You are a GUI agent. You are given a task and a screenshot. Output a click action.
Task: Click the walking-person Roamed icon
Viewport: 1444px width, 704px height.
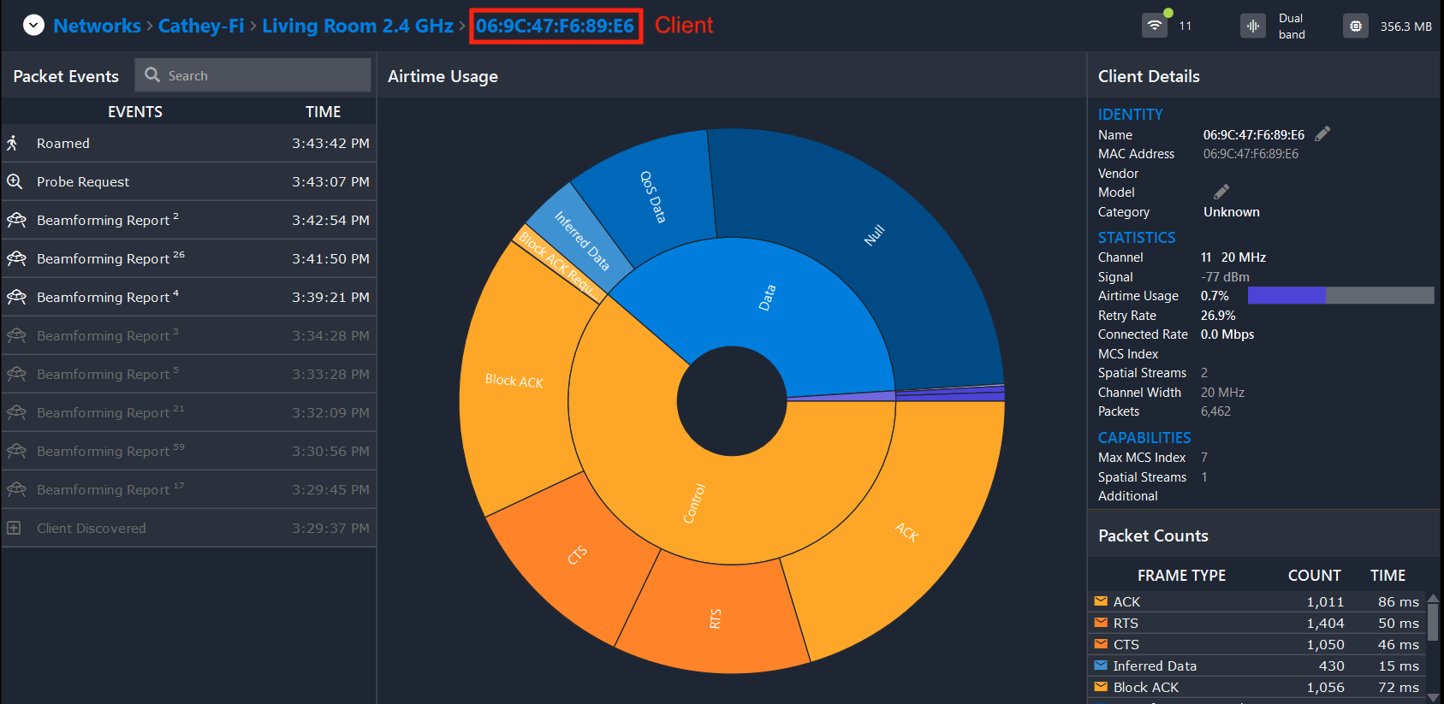[x=13, y=143]
